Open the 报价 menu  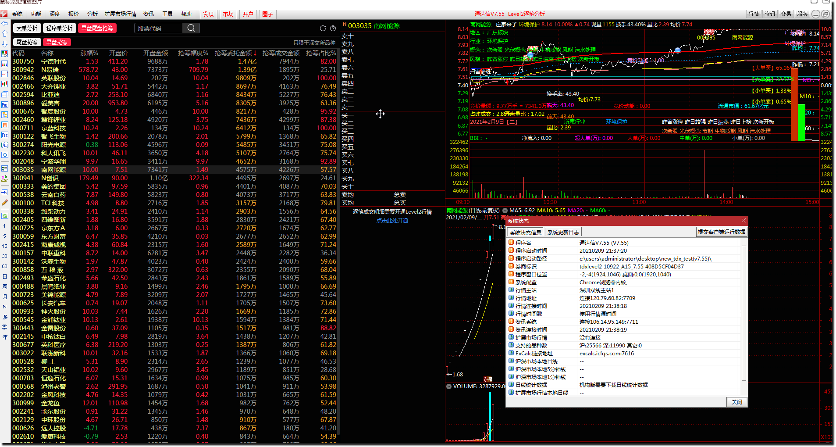(74, 14)
